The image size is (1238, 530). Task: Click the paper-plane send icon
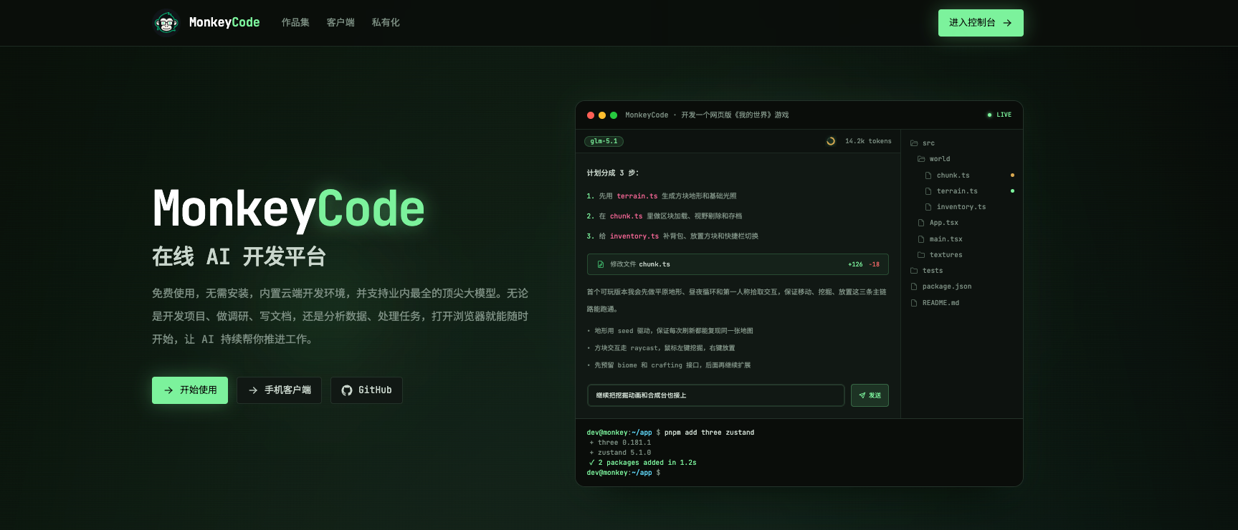click(862, 395)
